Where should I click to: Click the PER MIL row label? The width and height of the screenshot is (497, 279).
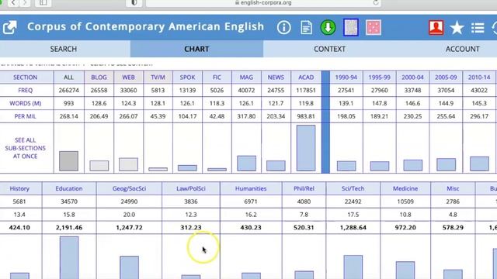[26, 116]
